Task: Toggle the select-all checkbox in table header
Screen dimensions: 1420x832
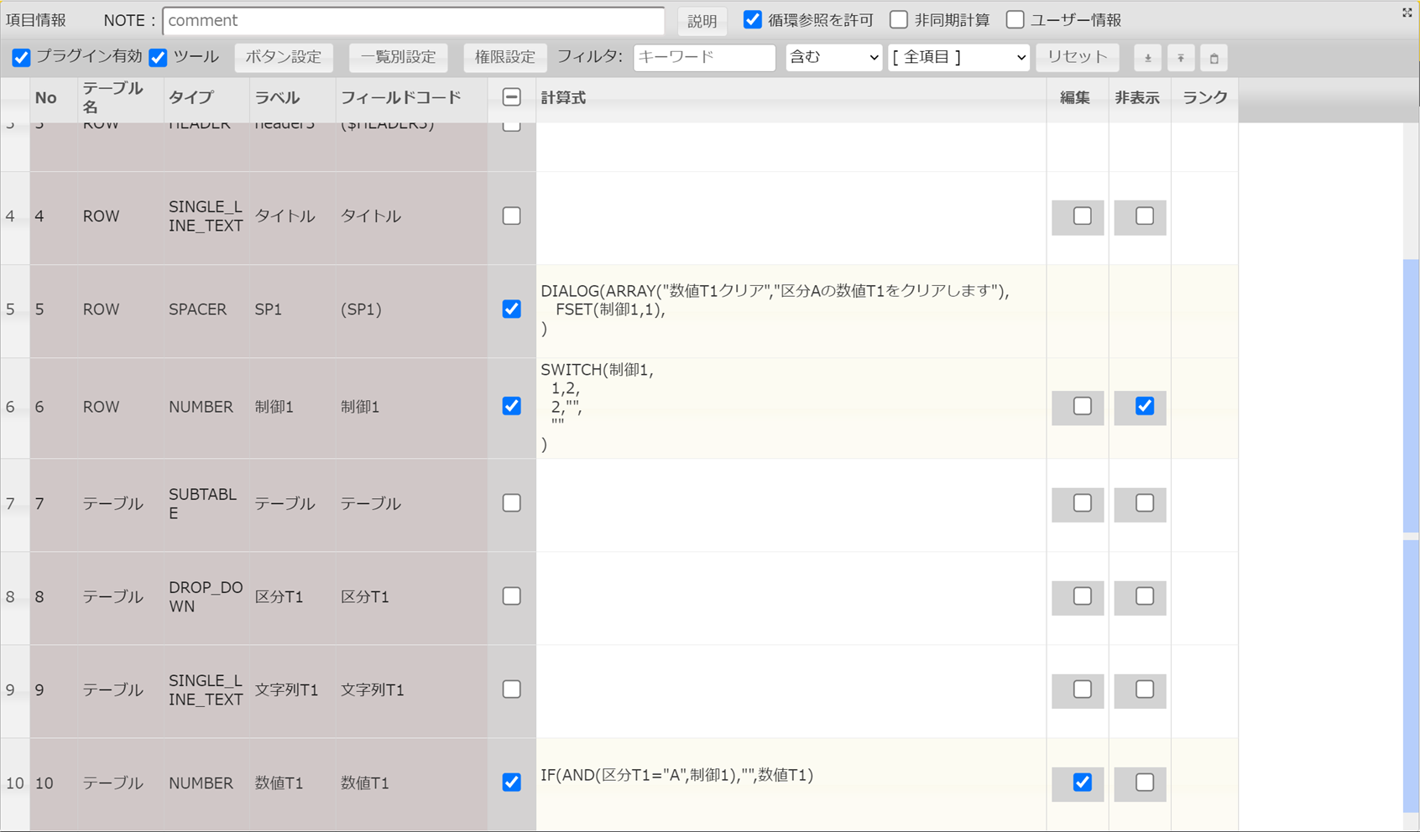Action: [x=511, y=97]
